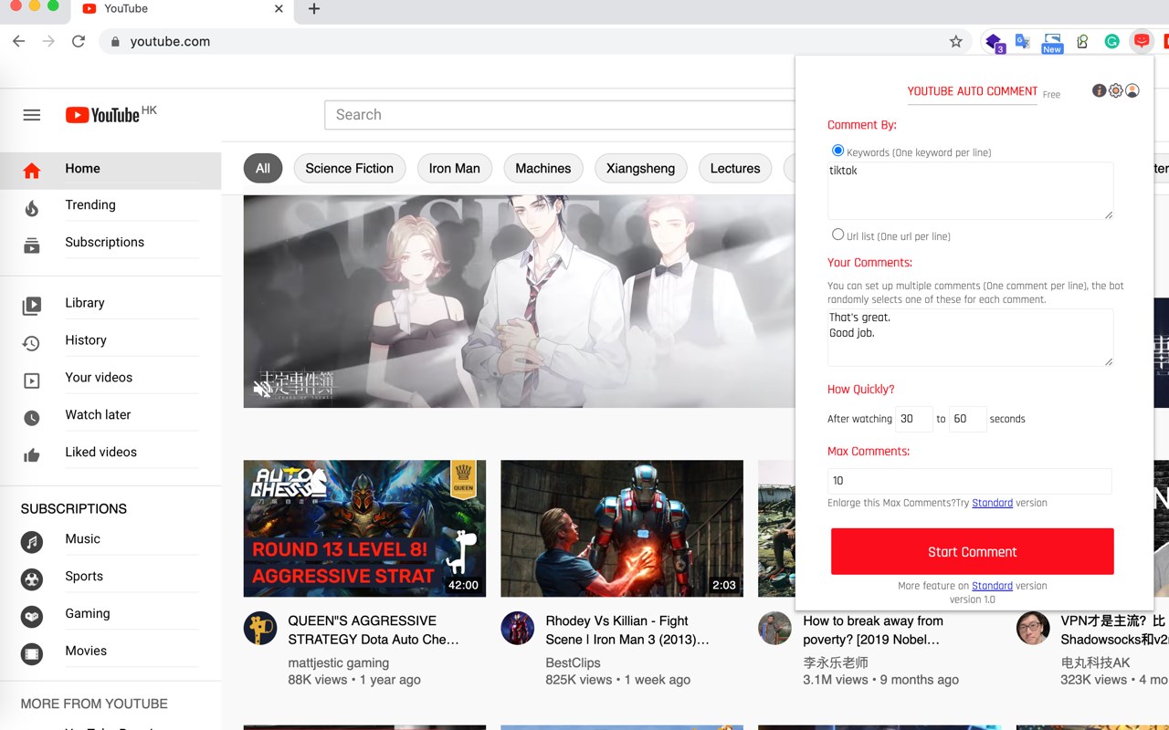Open the info icon in extension popup
This screenshot has height=730, width=1169.
click(1100, 90)
